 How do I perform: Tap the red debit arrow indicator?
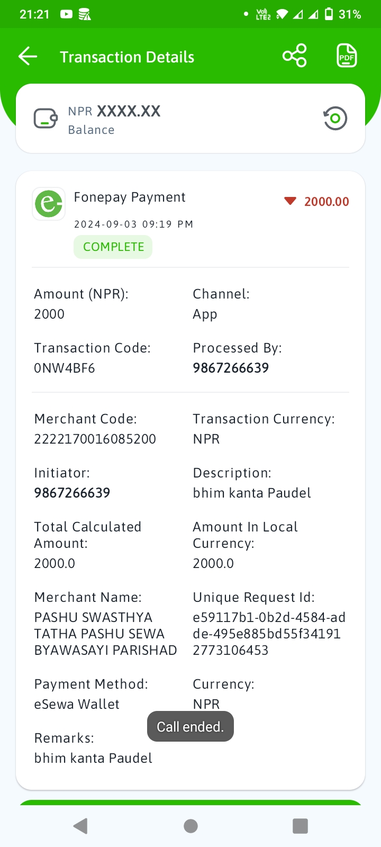290,201
